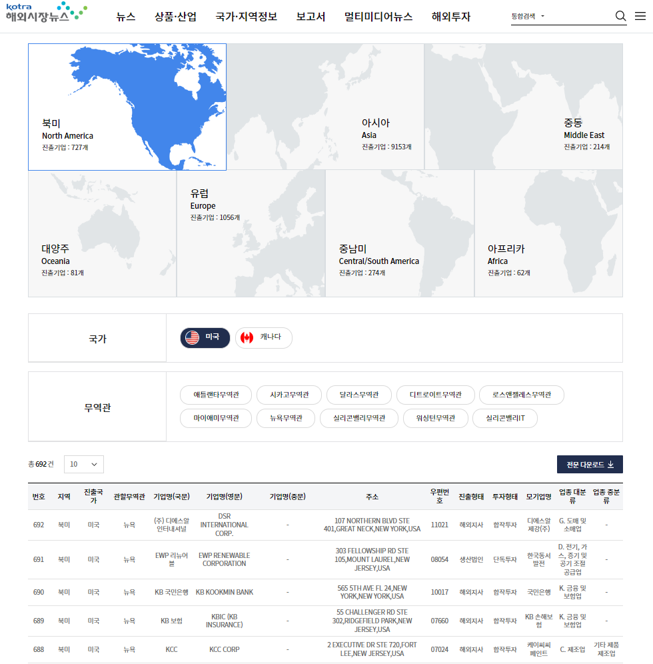The height and width of the screenshot is (664, 653).
Task: Select the 아프리카 Africa map tile
Action: tap(548, 233)
